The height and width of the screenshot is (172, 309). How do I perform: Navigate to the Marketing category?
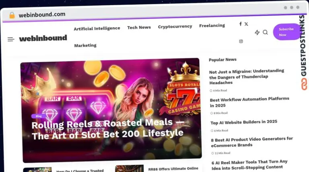coord(85,45)
